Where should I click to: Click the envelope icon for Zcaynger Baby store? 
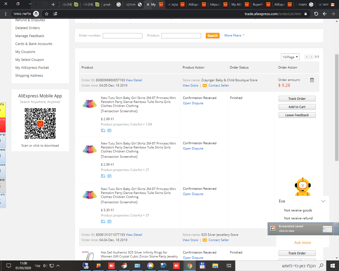(x=205, y=85)
